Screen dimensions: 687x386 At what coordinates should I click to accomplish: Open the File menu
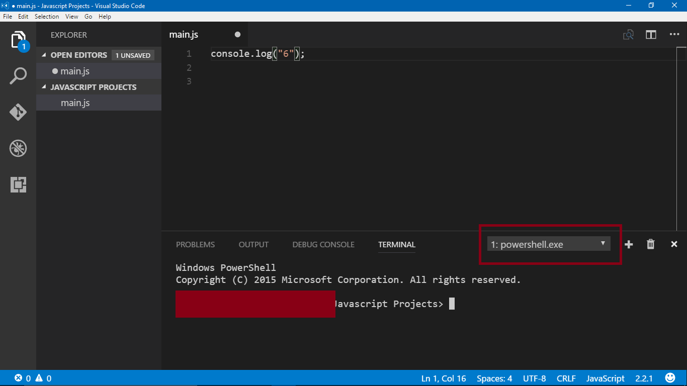click(8, 17)
